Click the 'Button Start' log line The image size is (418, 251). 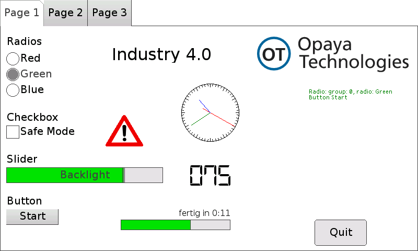328,97
